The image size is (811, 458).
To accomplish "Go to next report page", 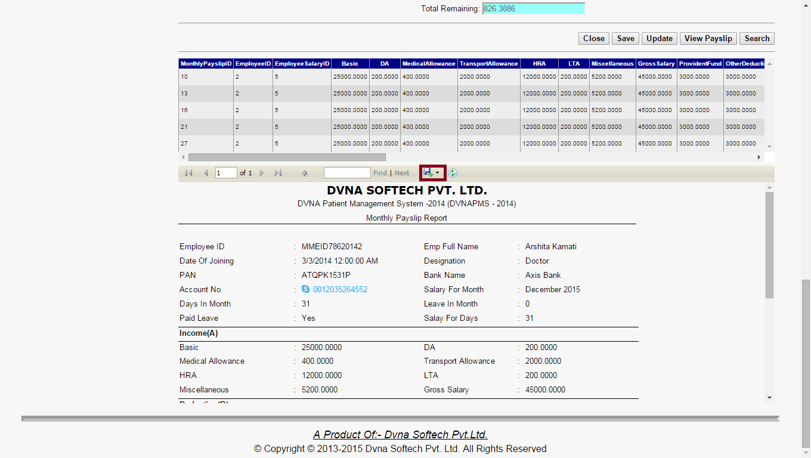I will 261,173.
